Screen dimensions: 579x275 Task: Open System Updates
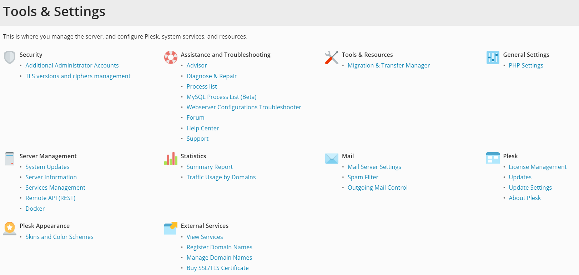point(47,167)
